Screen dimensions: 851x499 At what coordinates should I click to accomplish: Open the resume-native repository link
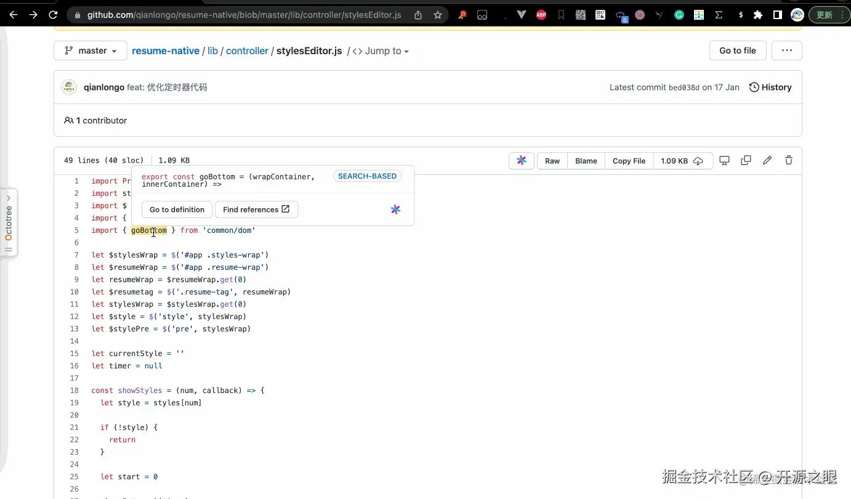point(166,51)
